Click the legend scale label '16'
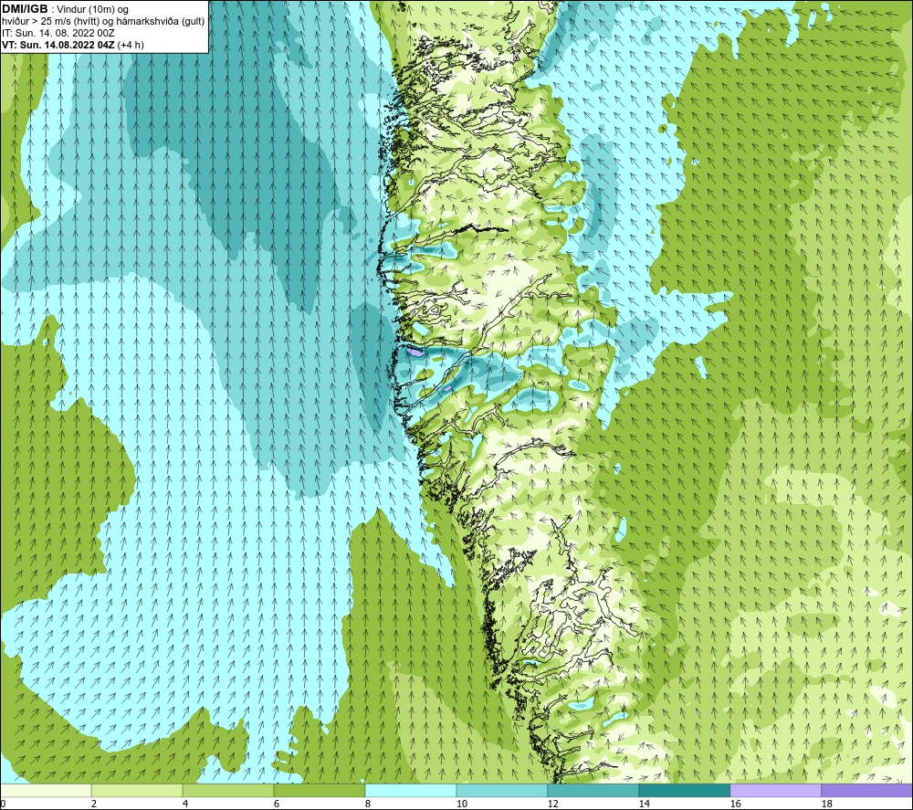The height and width of the screenshot is (810, 913). 735,805
